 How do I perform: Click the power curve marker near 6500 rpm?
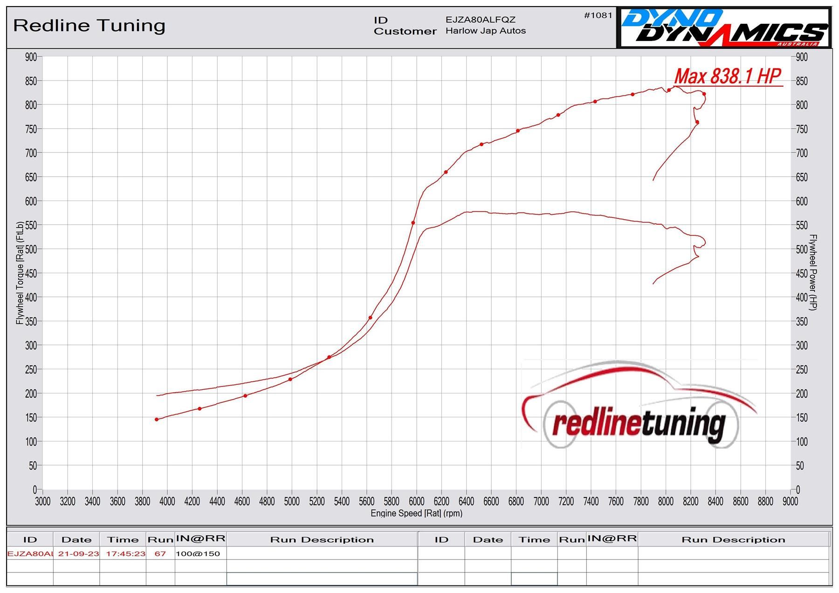(x=481, y=145)
